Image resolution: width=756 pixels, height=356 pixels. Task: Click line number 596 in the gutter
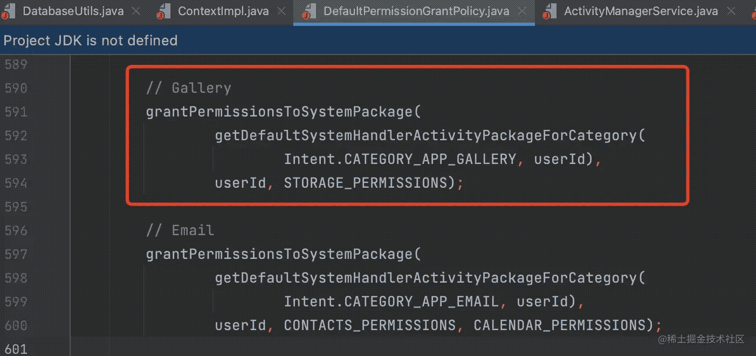[x=16, y=230]
